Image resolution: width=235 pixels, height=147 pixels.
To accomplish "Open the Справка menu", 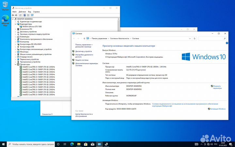I will 36,12.
